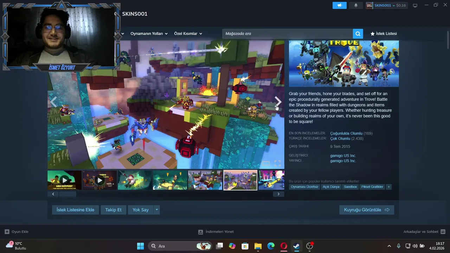This screenshot has width=450, height=253.
Task: Open Microsoft Store from the taskbar
Action: (245, 246)
